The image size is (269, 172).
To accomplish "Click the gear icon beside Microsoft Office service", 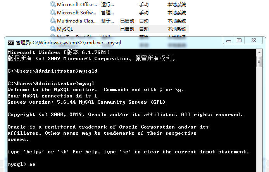I will (53, 4).
